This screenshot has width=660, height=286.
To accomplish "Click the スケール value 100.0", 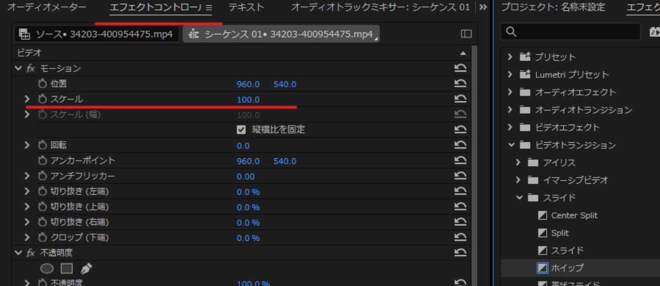I will point(248,99).
